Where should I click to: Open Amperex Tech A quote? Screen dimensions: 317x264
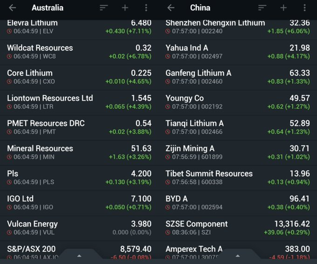click(238, 250)
